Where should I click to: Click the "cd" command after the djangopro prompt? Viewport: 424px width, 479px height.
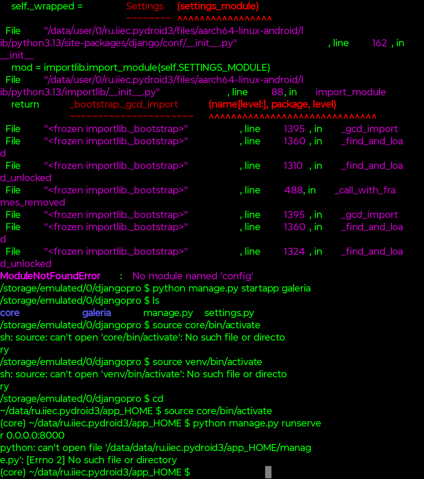coord(158,399)
